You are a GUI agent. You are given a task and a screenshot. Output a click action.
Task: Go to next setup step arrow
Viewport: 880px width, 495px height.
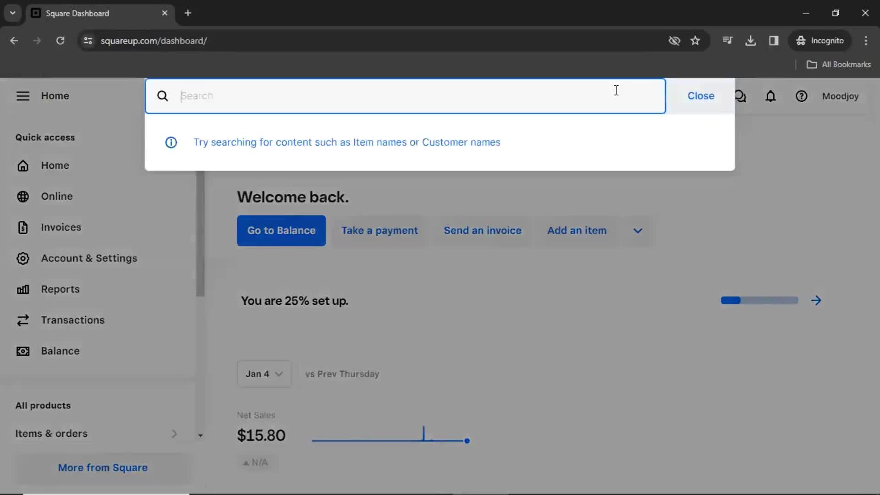tap(816, 301)
